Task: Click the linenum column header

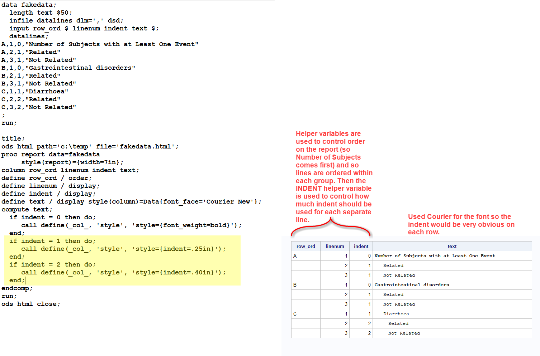Action: pyautogui.click(x=335, y=246)
